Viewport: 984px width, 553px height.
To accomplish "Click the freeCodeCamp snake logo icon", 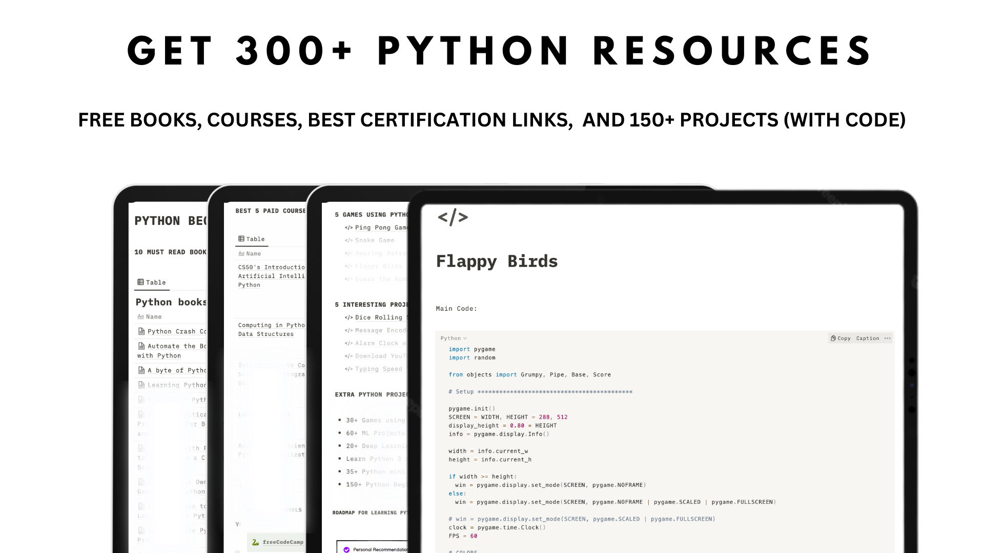I will coord(255,542).
